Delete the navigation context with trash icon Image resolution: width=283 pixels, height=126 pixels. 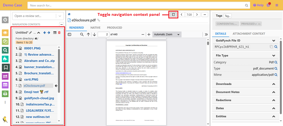coord(59,33)
